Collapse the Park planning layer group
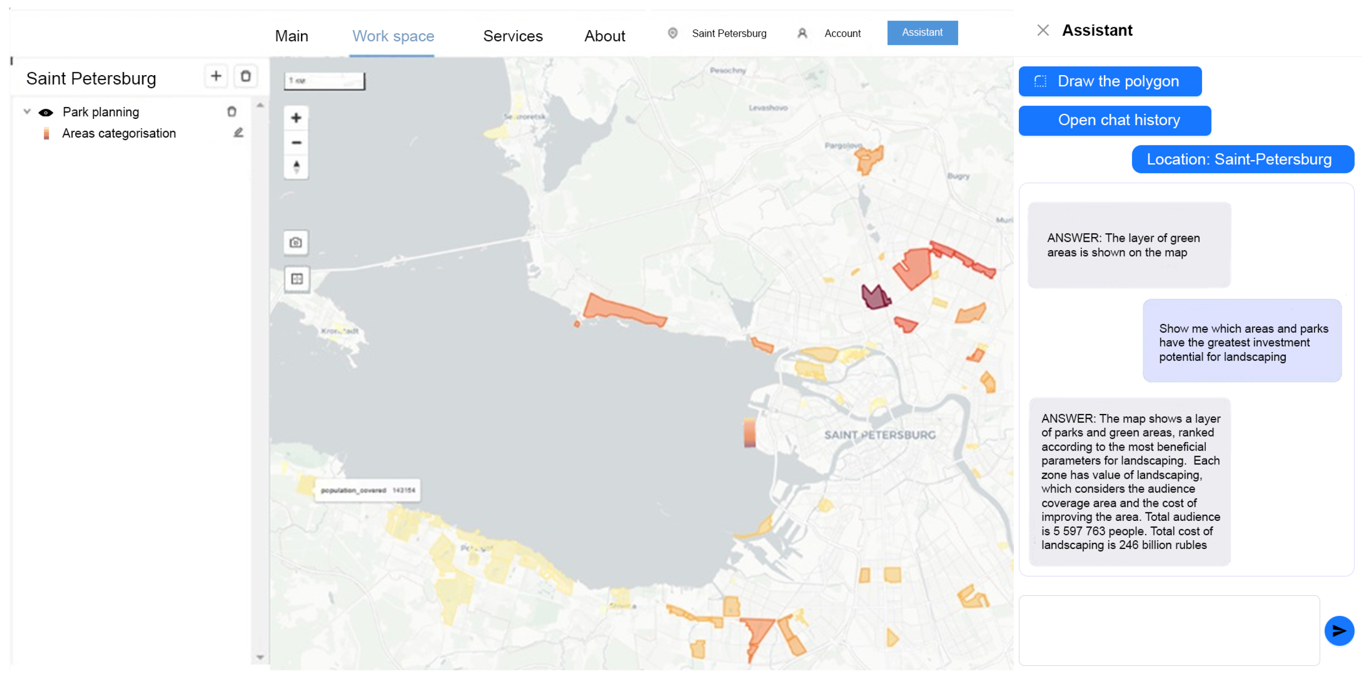 27,111
